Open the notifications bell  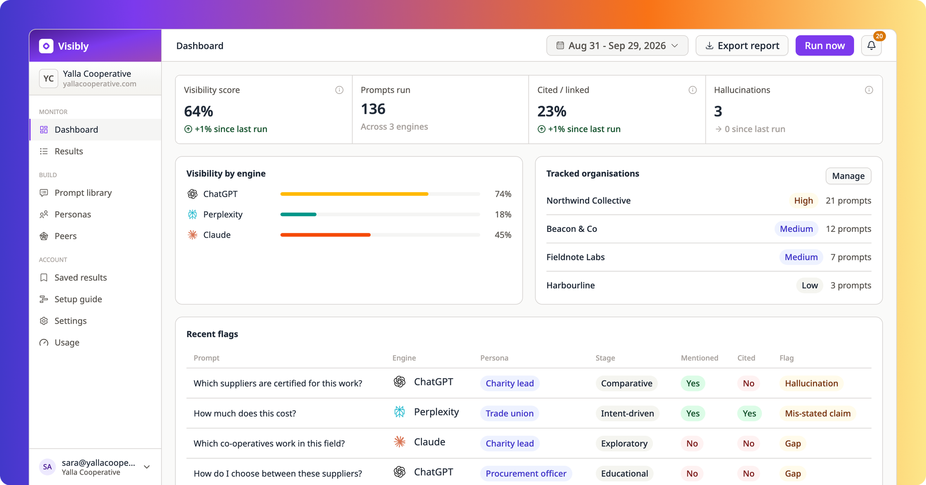[x=871, y=46]
